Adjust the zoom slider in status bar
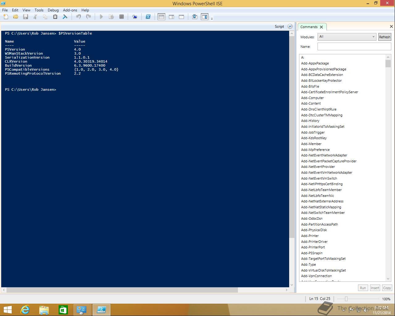Image resolution: width=395 pixels, height=316 pixels. [346, 299]
